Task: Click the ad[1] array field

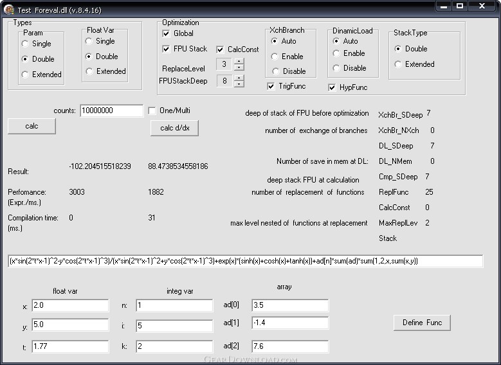Action: (x=290, y=323)
